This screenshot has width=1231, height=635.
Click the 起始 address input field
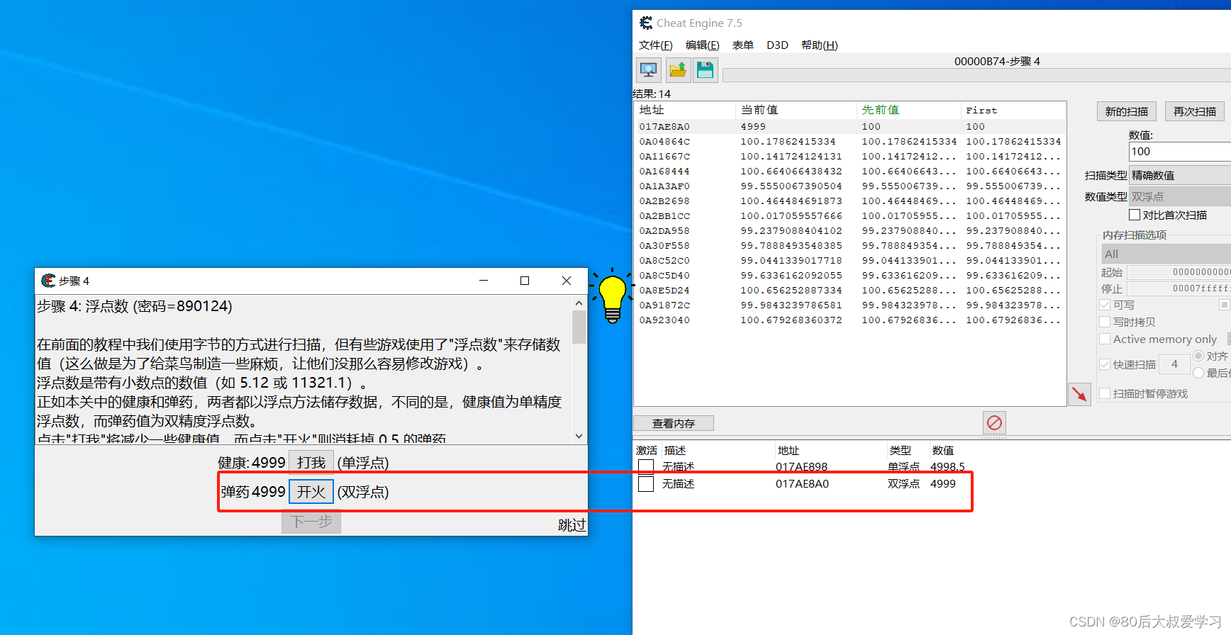[x=1179, y=272]
